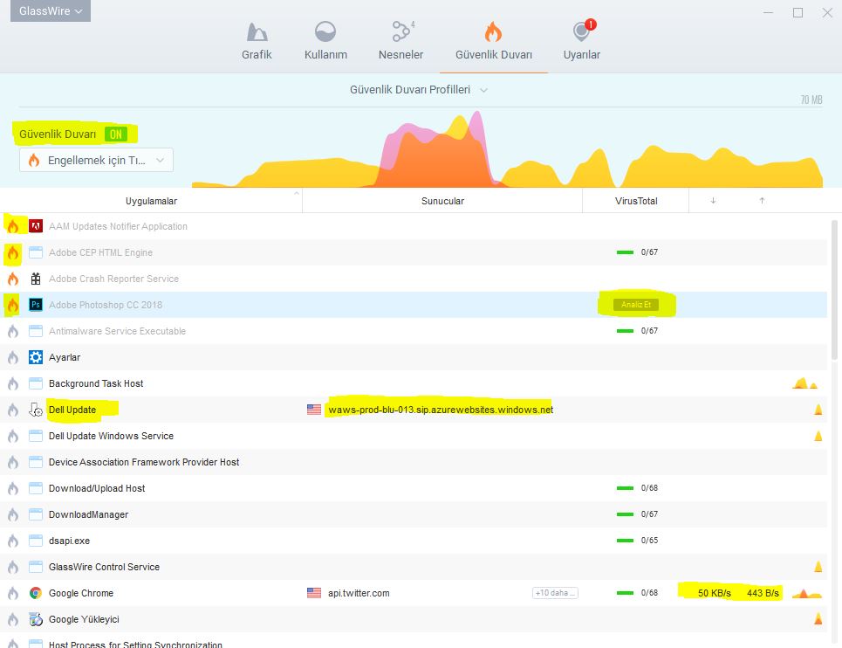Click the US flag next to api.twitter.com
Image resolution: width=842 pixels, height=648 pixels.
(314, 593)
